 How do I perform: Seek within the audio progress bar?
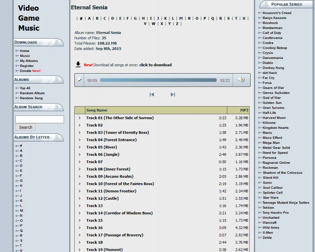coord(158,80)
